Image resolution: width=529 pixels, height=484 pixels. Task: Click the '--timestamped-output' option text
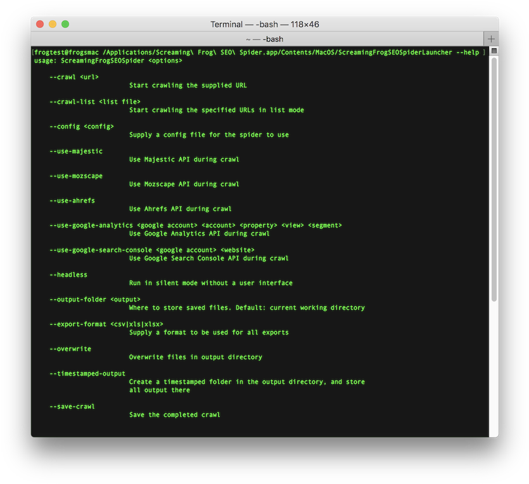click(87, 374)
